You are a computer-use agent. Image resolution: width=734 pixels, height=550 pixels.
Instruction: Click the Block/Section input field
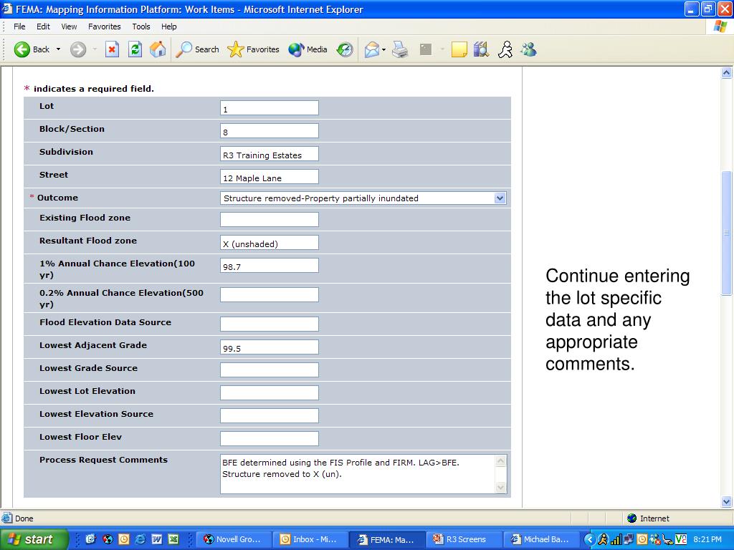point(270,130)
